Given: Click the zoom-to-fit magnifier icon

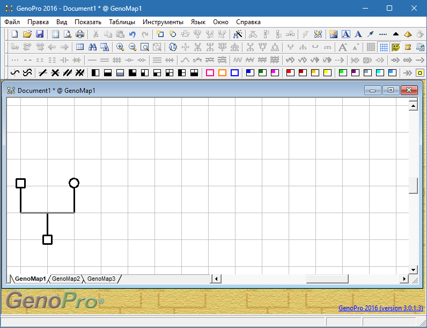Looking at the screenshot, I should (145, 47).
